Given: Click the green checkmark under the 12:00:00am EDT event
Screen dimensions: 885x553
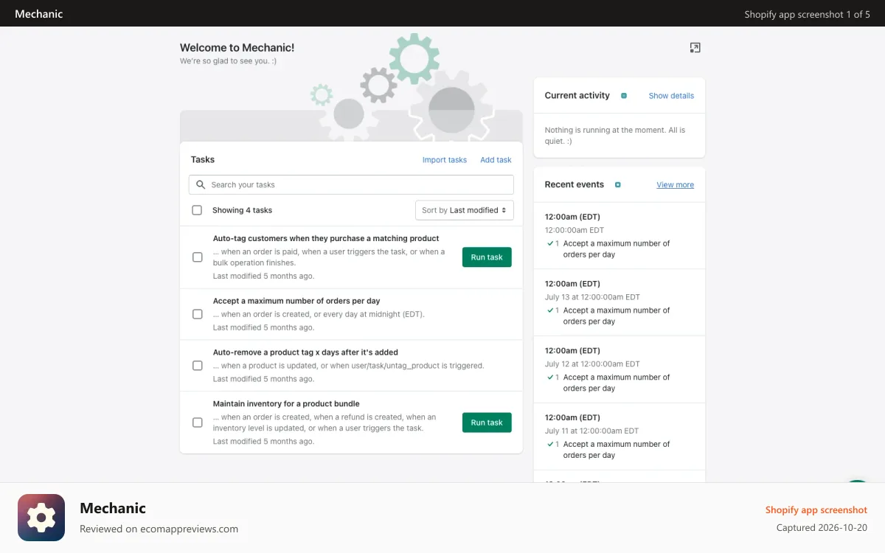Looking at the screenshot, I should point(550,243).
